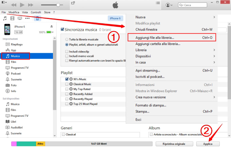Open the miniplayer window icon
This screenshot has width=231, height=150.
click(x=73, y=3)
